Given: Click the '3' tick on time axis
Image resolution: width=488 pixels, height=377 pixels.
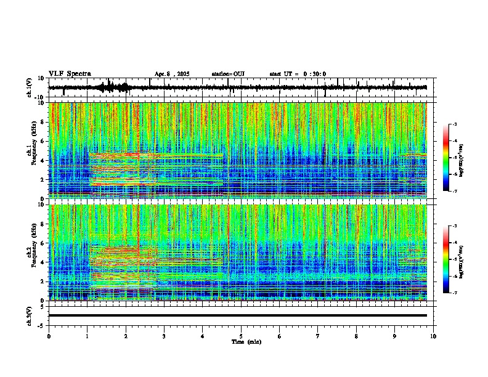Looking at the screenshot, I should click(164, 336).
